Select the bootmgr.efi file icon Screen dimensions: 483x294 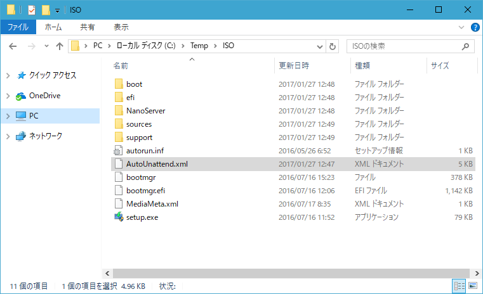pos(119,190)
